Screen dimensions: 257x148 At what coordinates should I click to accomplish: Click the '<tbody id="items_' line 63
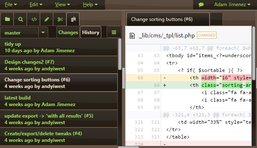[x=189, y=55]
